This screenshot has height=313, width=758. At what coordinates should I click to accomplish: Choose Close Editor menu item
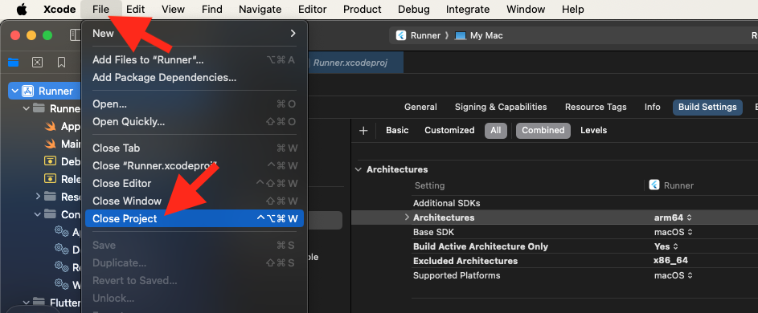pyautogui.click(x=195, y=183)
